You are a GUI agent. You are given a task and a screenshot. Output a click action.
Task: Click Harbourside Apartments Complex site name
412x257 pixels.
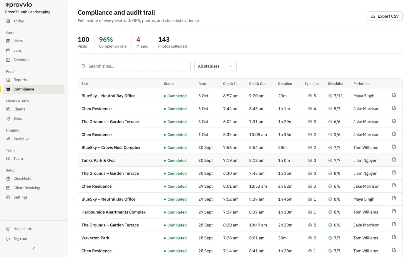114,212
